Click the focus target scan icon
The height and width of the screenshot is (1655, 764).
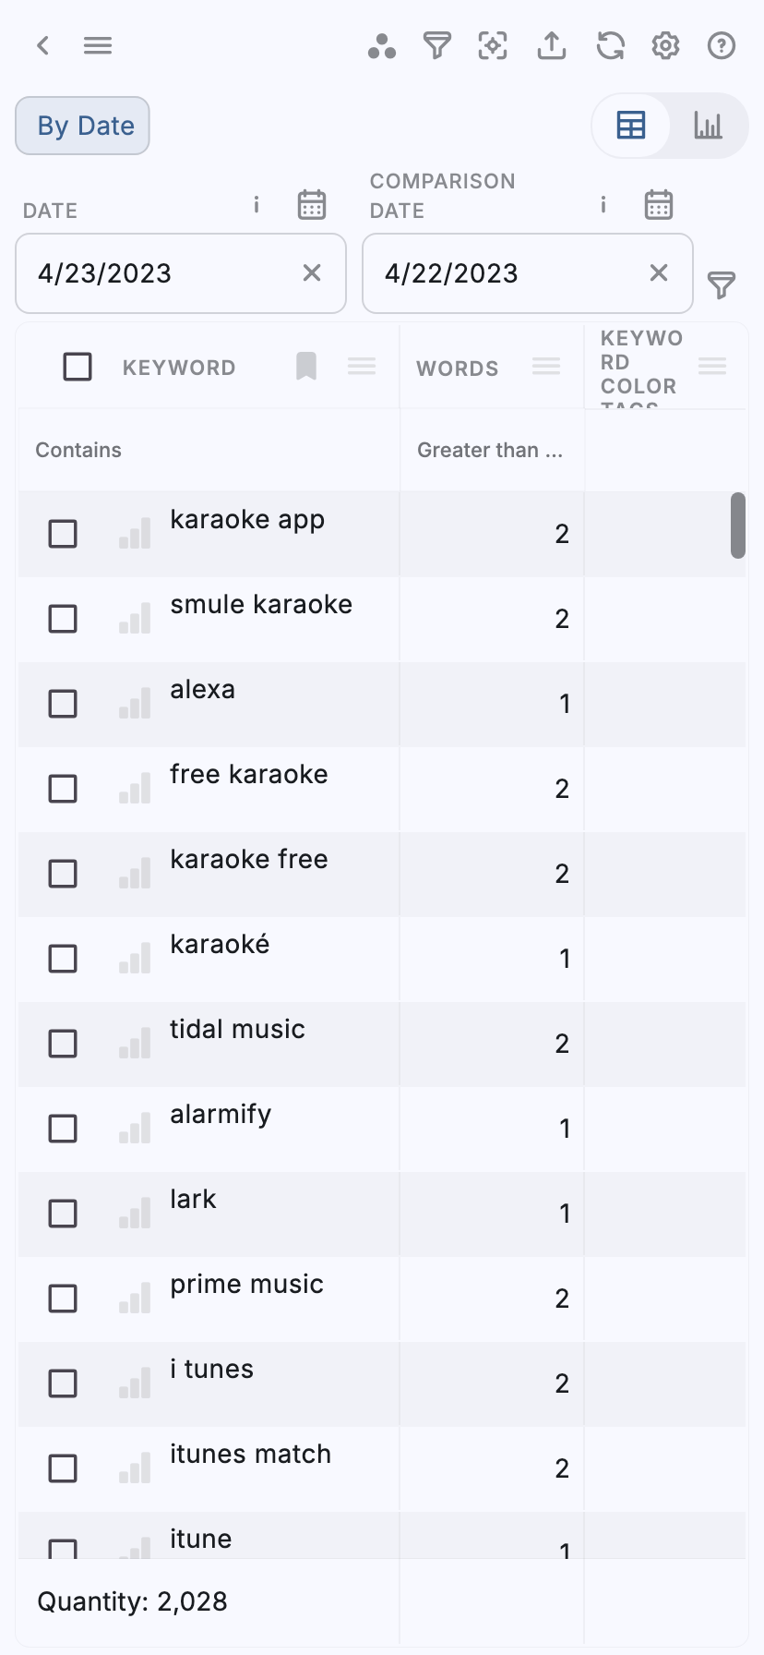pos(493,45)
